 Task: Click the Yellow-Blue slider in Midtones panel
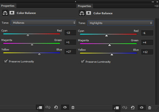point(32,53)
